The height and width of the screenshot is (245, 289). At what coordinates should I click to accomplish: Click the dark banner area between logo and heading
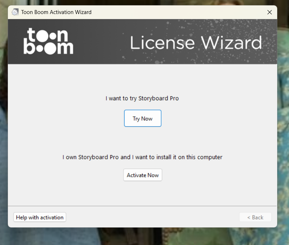tap(101, 42)
